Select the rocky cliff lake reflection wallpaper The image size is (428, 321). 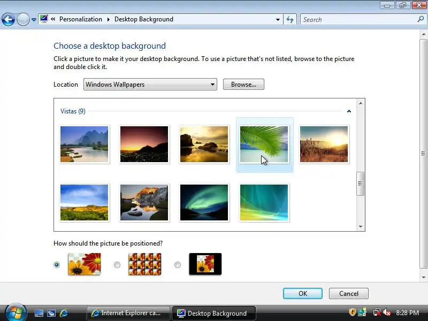[x=144, y=203]
